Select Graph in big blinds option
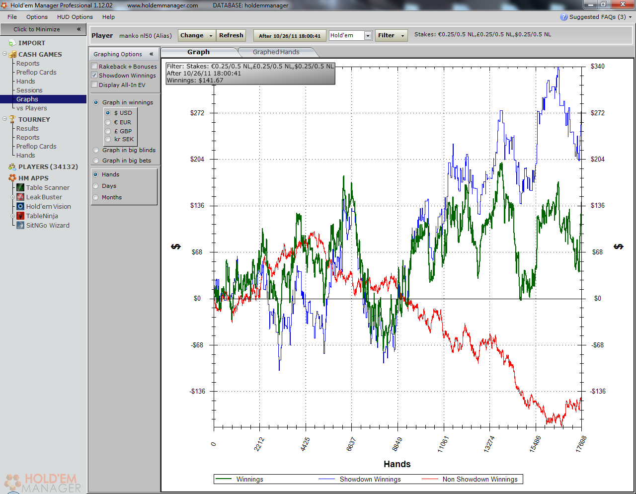This screenshot has width=636, height=494. click(x=96, y=150)
